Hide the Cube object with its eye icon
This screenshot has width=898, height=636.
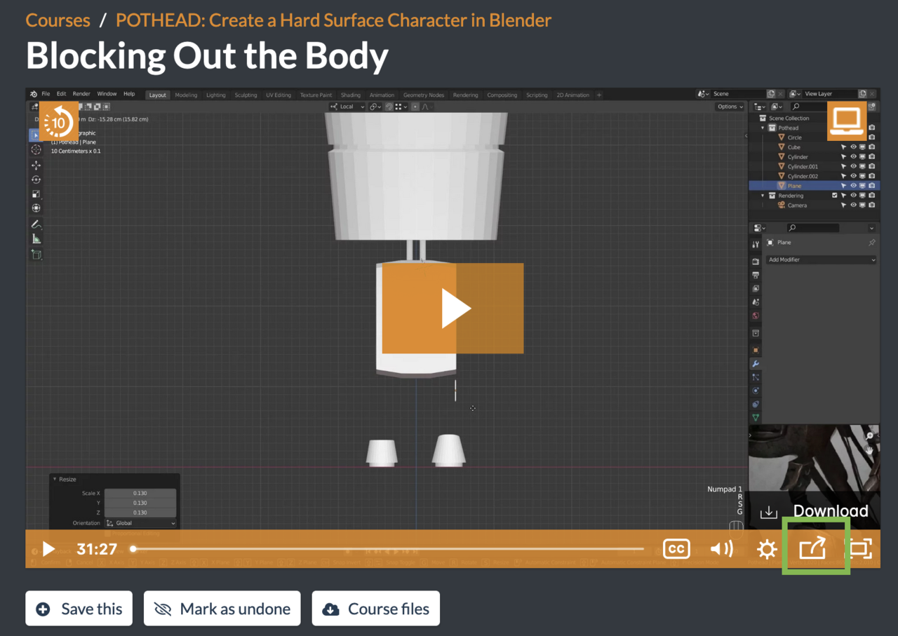853,147
